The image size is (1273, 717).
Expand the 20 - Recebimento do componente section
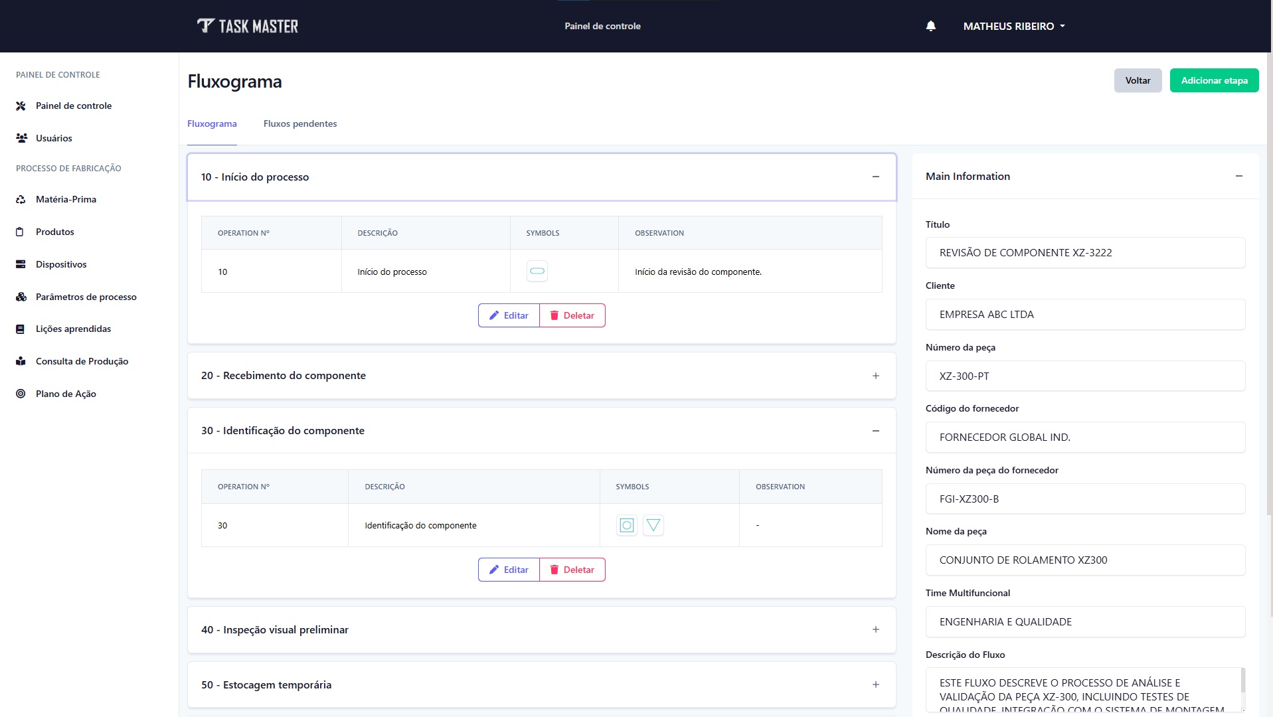pyautogui.click(x=875, y=376)
